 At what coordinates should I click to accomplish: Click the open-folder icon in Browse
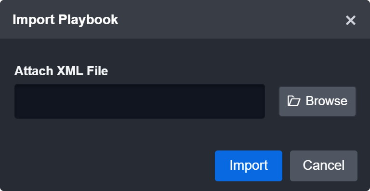(294, 101)
